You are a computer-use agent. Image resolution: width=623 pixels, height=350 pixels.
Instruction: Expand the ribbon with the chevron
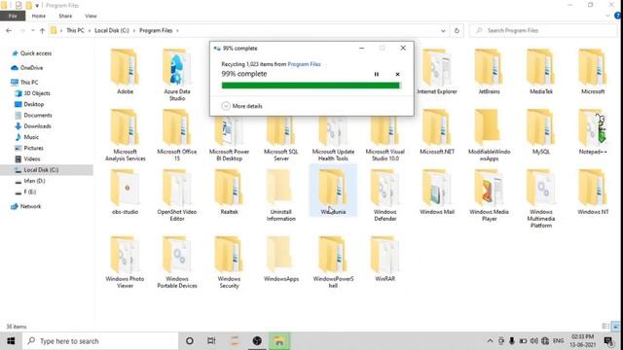[607, 16]
